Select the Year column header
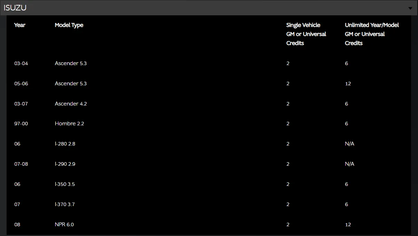The height and width of the screenshot is (236, 418). [x=20, y=25]
